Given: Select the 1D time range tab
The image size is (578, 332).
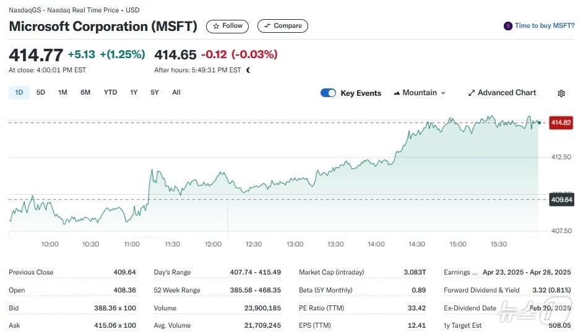Looking at the screenshot, I should (19, 93).
